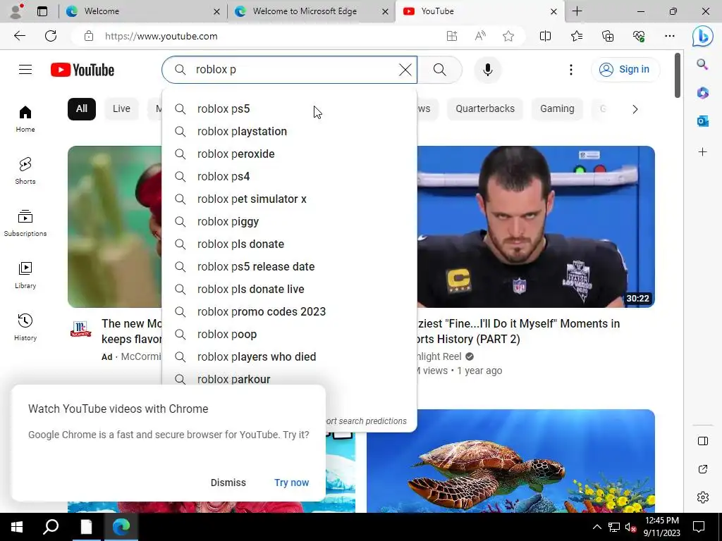Click Sign in button
The height and width of the screenshot is (541, 722).
(x=625, y=70)
